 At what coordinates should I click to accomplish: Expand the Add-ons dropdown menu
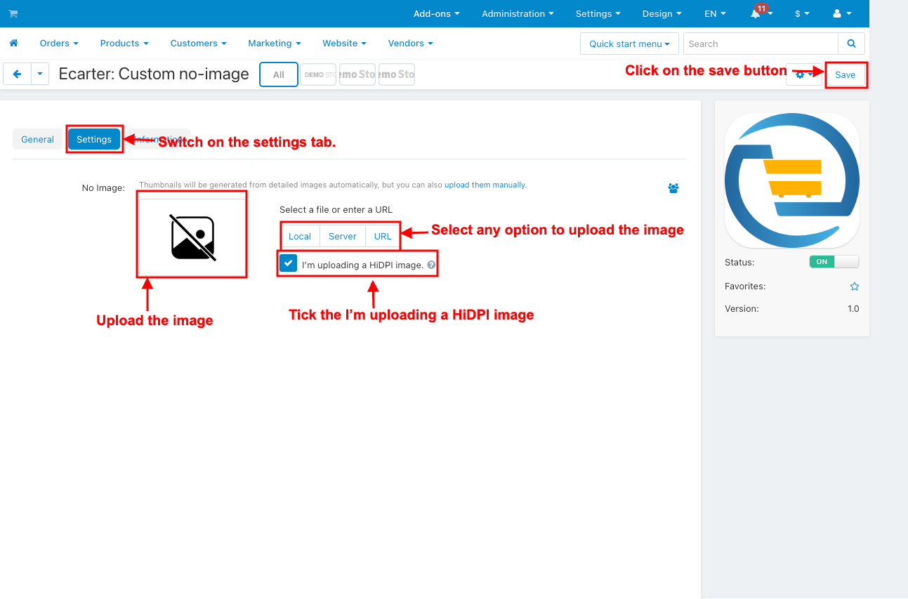point(436,14)
